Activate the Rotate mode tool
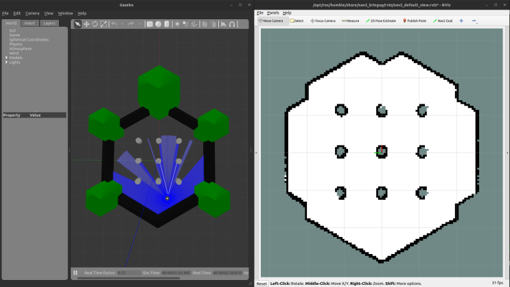Viewport: 510px width, 287px height. tap(95, 24)
